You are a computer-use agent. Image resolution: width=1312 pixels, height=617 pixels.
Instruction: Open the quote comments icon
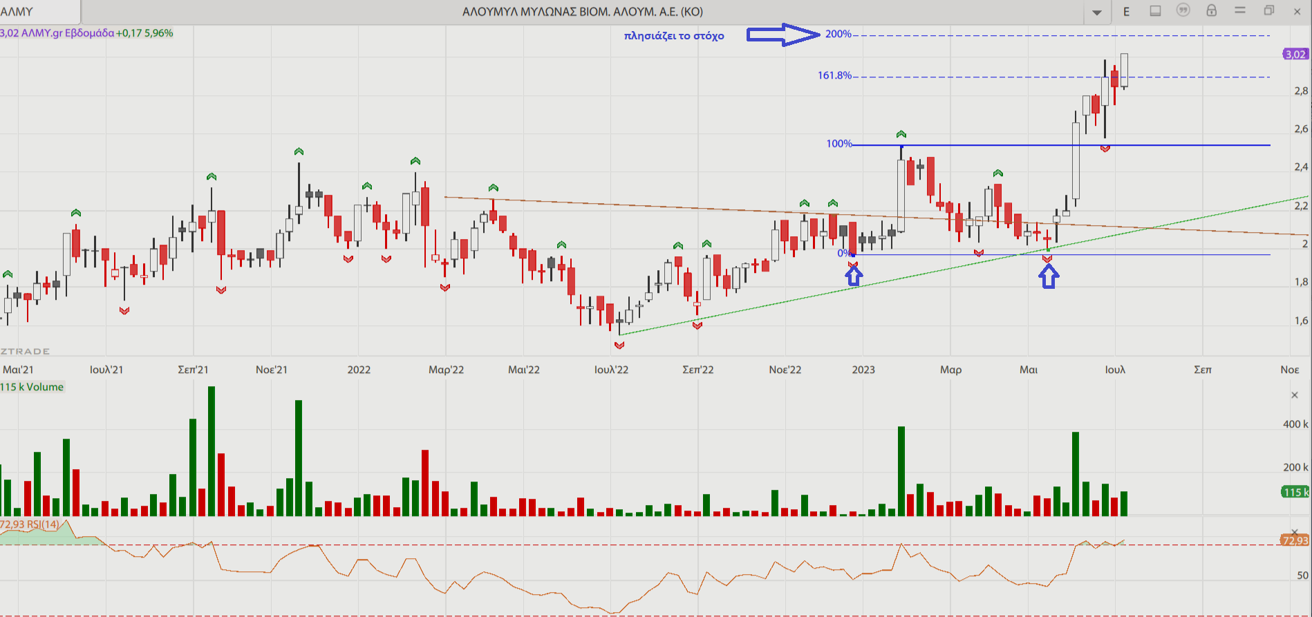pyautogui.click(x=1183, y=10)
